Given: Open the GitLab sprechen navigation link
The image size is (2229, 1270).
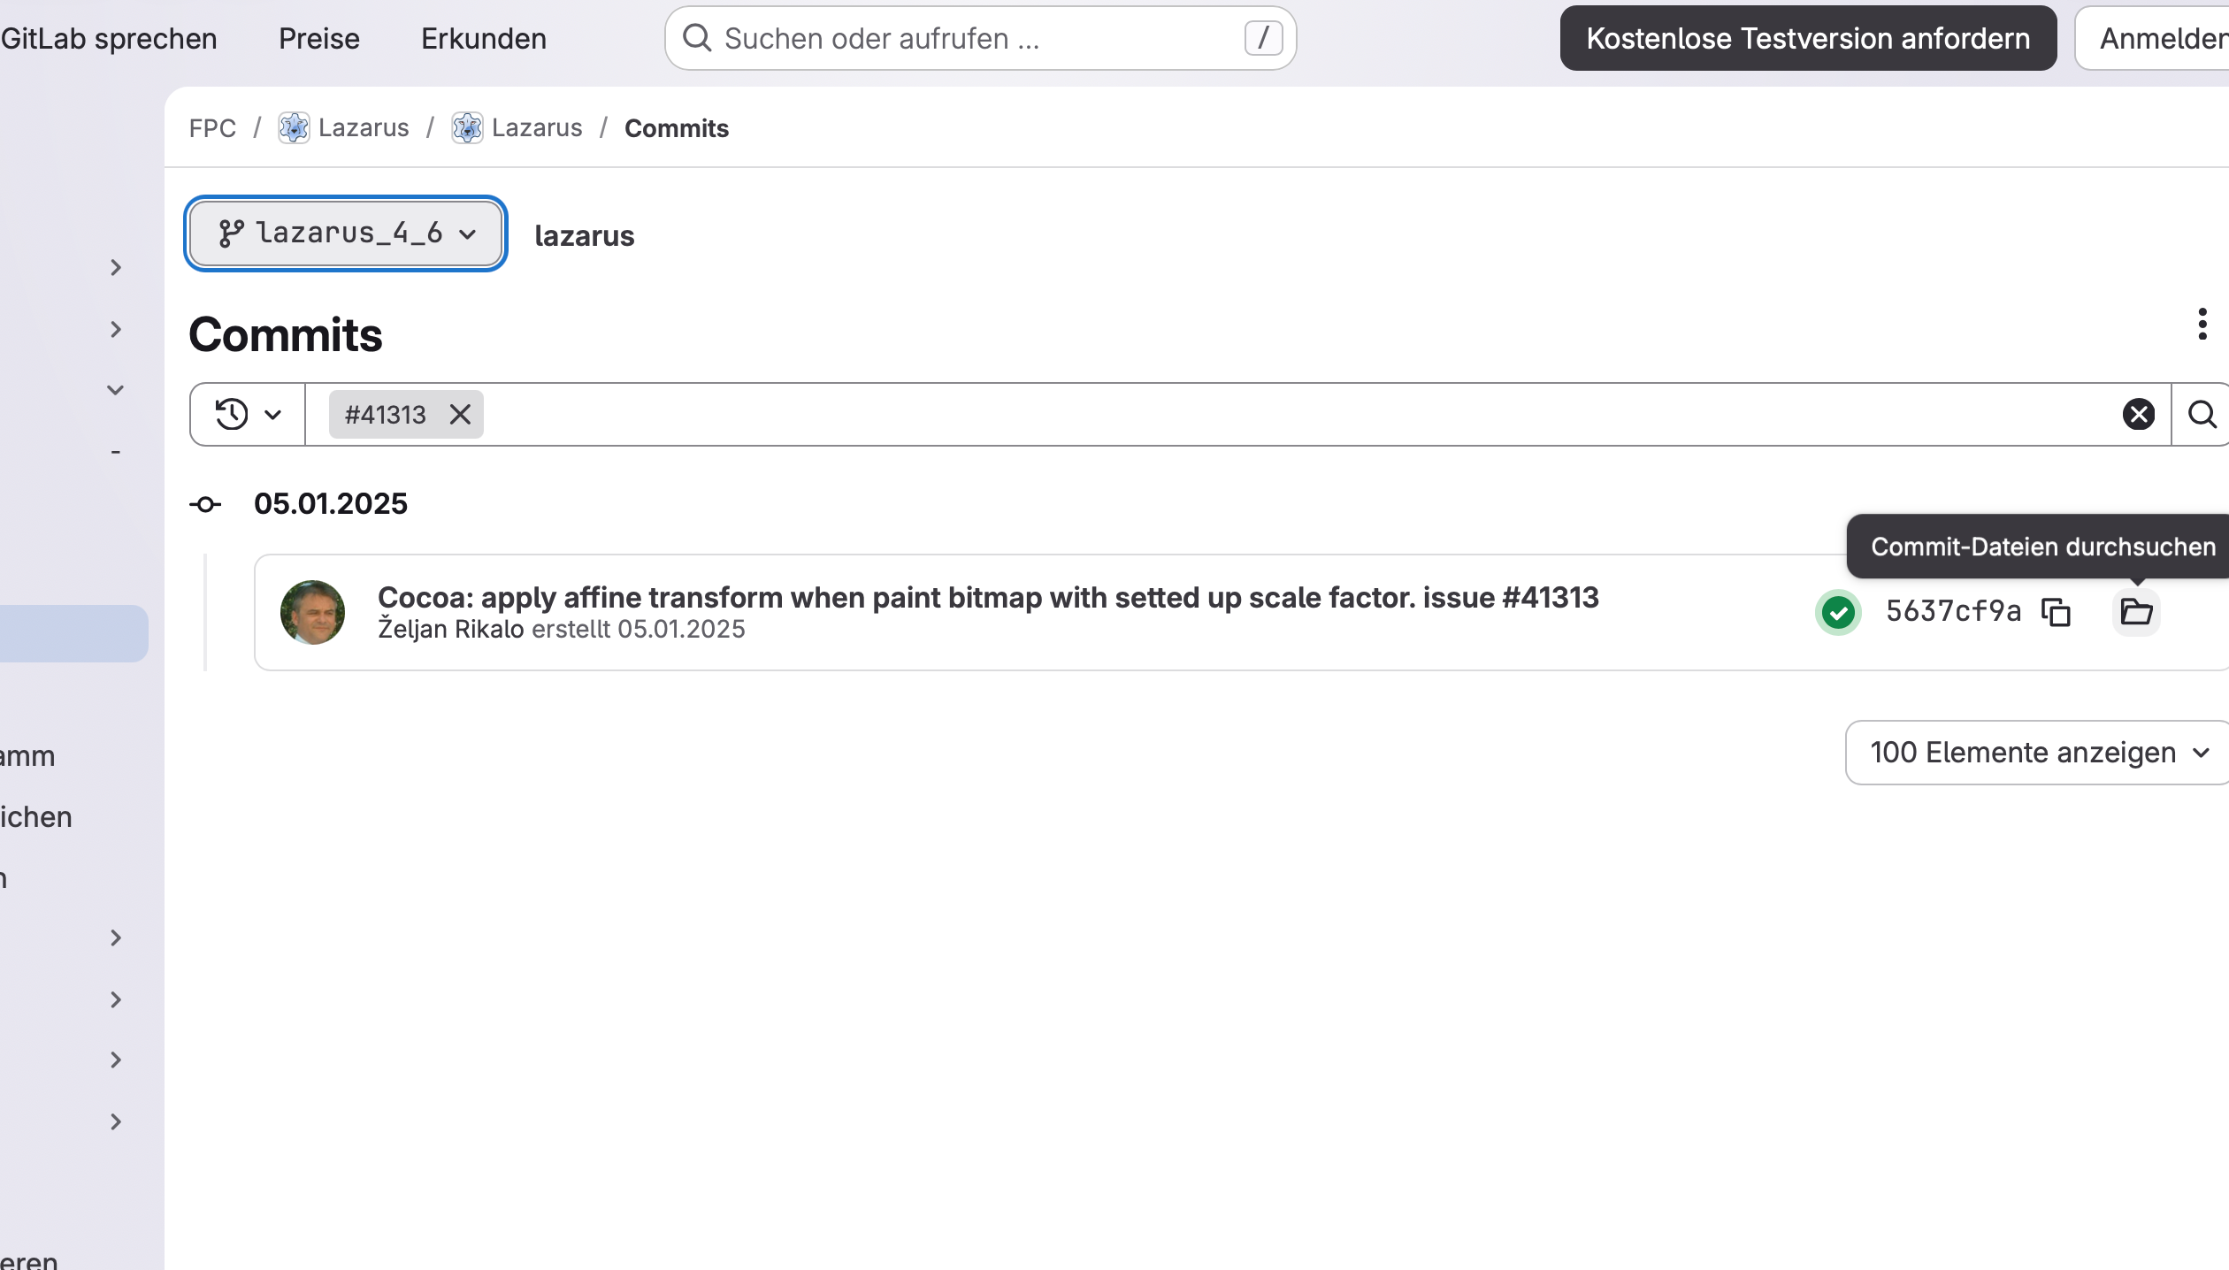Looking at the screenshot, I should coord(109,39).
